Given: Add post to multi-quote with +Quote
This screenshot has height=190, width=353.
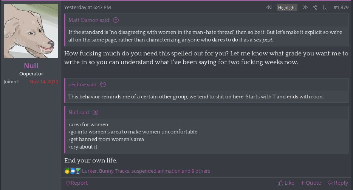Looking at the screenshot, I should point(311,183).
